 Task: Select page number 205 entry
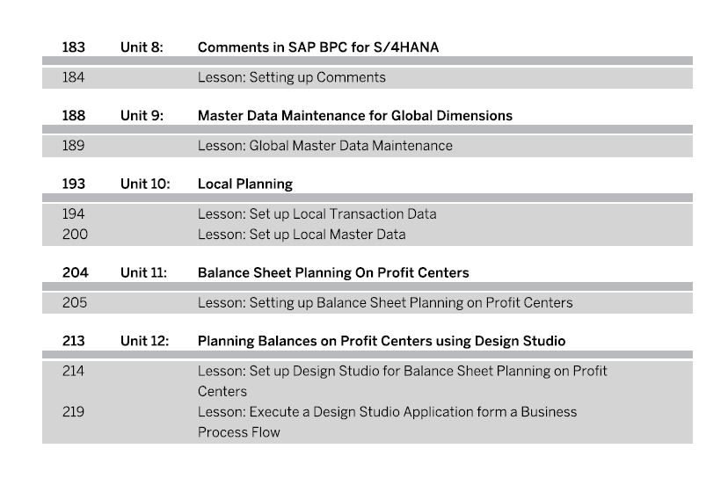75,302
